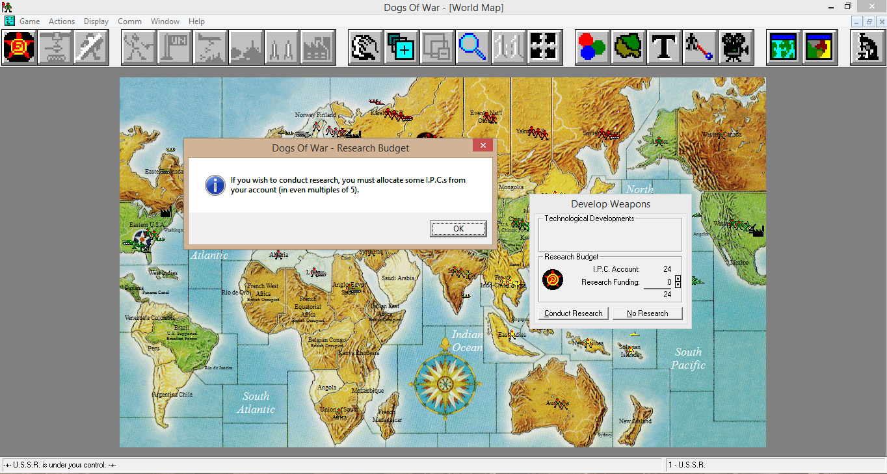This screenshot has height=474, width=887.
Task: Click the '1 - U.S.S.R.' status bar entry
Action: point(687,465)
